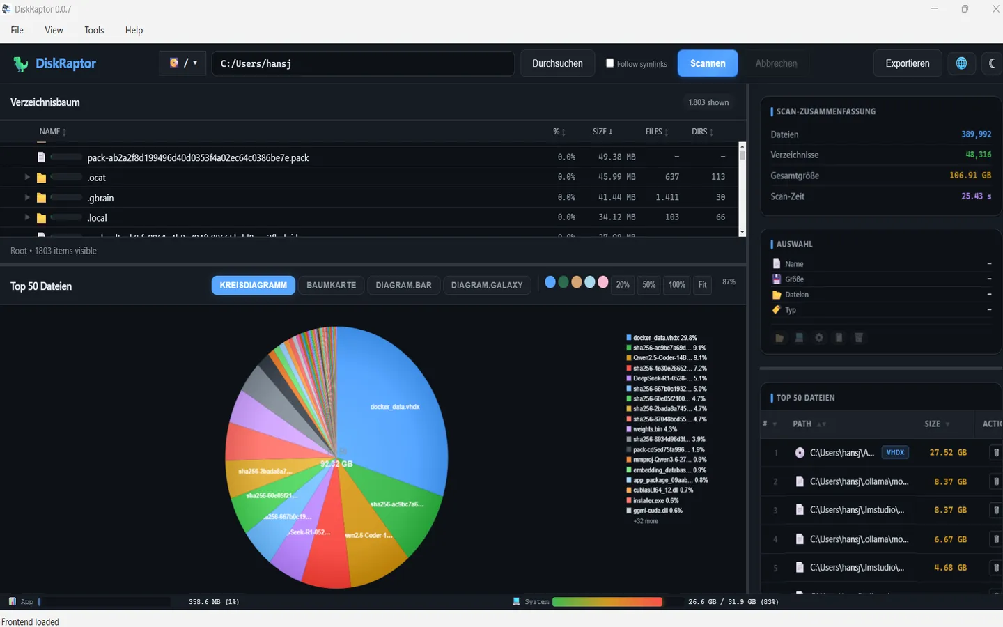1003x627 pixels.
Task: Click the DiskRaptor logo icon
Action: coord(20,64)
